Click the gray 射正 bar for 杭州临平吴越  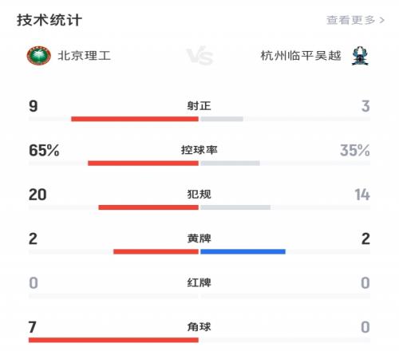click(222, 119)
